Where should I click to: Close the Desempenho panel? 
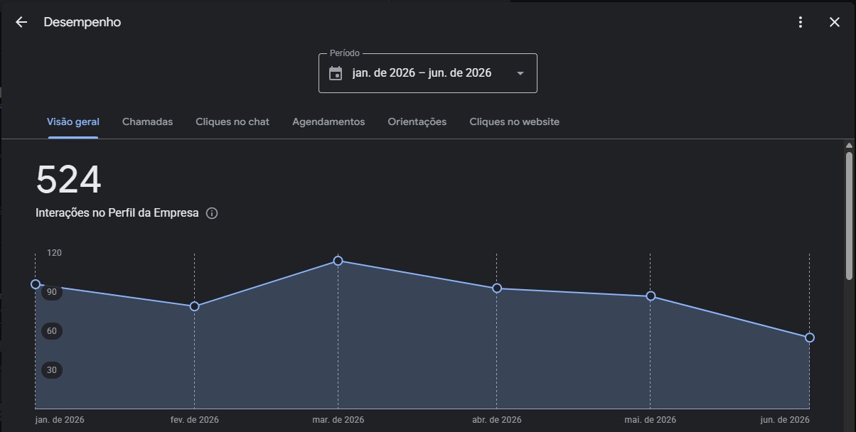tap(835, 22)
